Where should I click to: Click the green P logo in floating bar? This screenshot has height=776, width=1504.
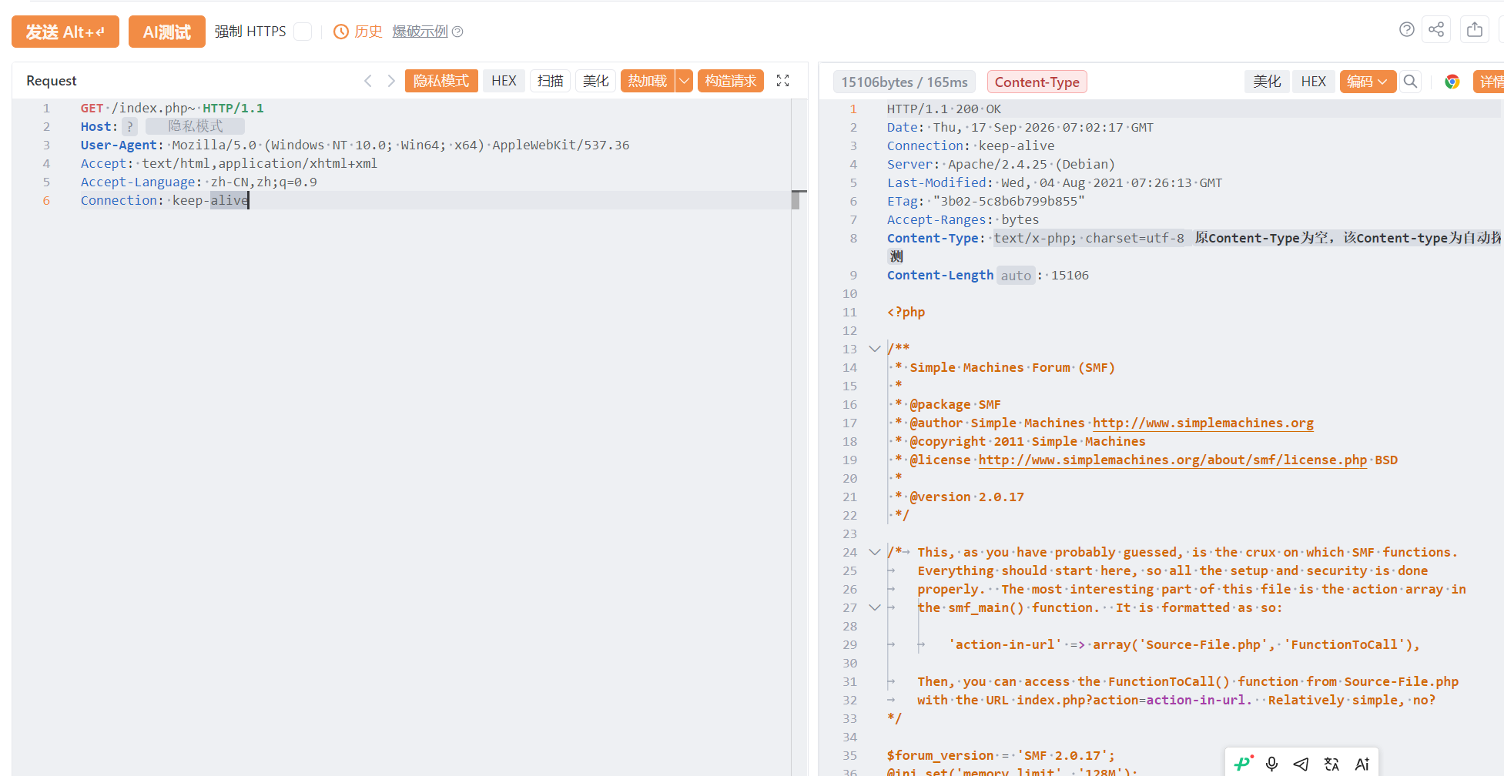coord(1243,763)
